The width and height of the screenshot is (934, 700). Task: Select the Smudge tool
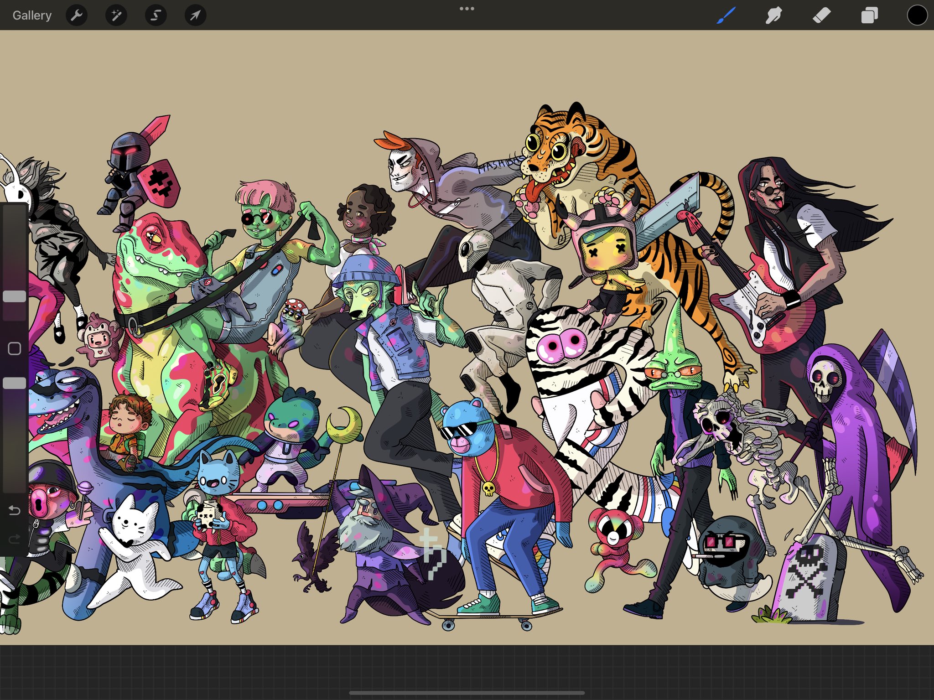point(773,16)
